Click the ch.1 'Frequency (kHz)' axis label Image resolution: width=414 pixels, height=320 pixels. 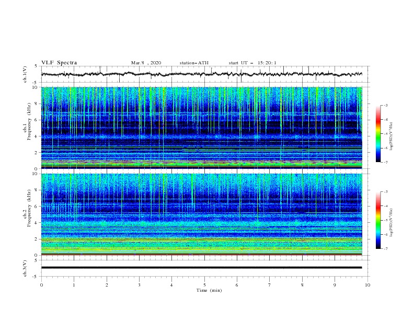29,121
